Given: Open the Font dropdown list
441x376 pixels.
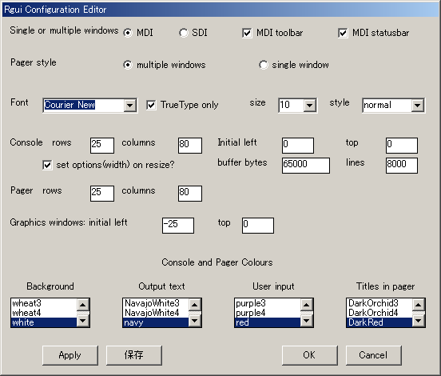Looking at the screenshot, I should pyautogui.click(x=130, y=106).
